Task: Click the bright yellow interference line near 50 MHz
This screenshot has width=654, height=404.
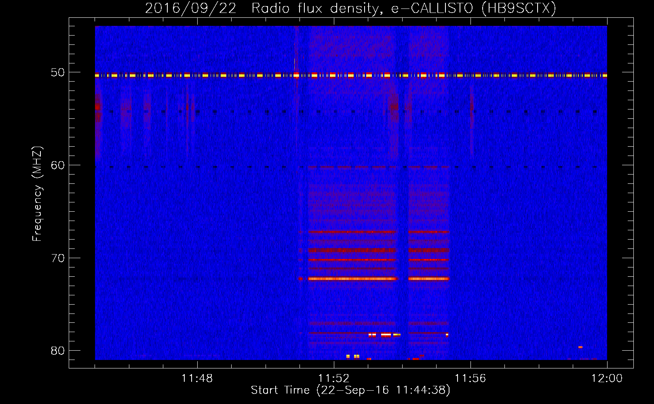Action: [351, 75]
